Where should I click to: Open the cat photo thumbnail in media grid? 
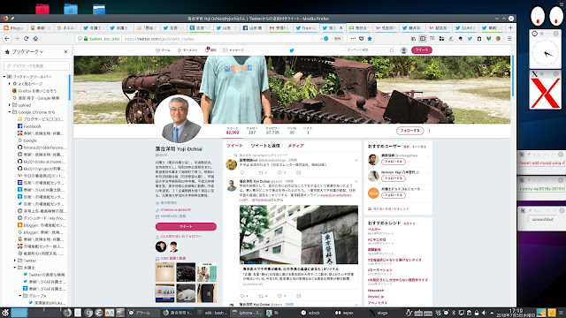pos(186,293)
